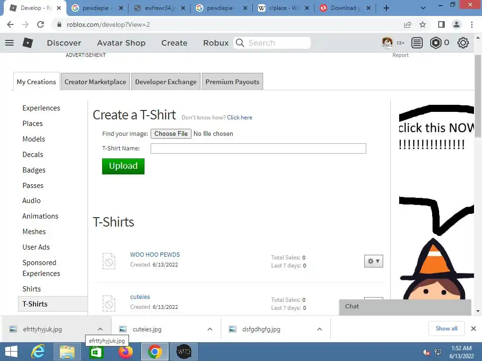Select Shirts in the sidebar
The width and height of the screenshot is (482, 361).
(x=32, y=289)
